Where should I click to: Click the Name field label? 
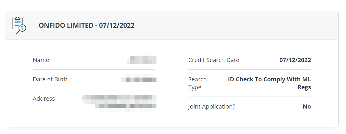point(41,60)
